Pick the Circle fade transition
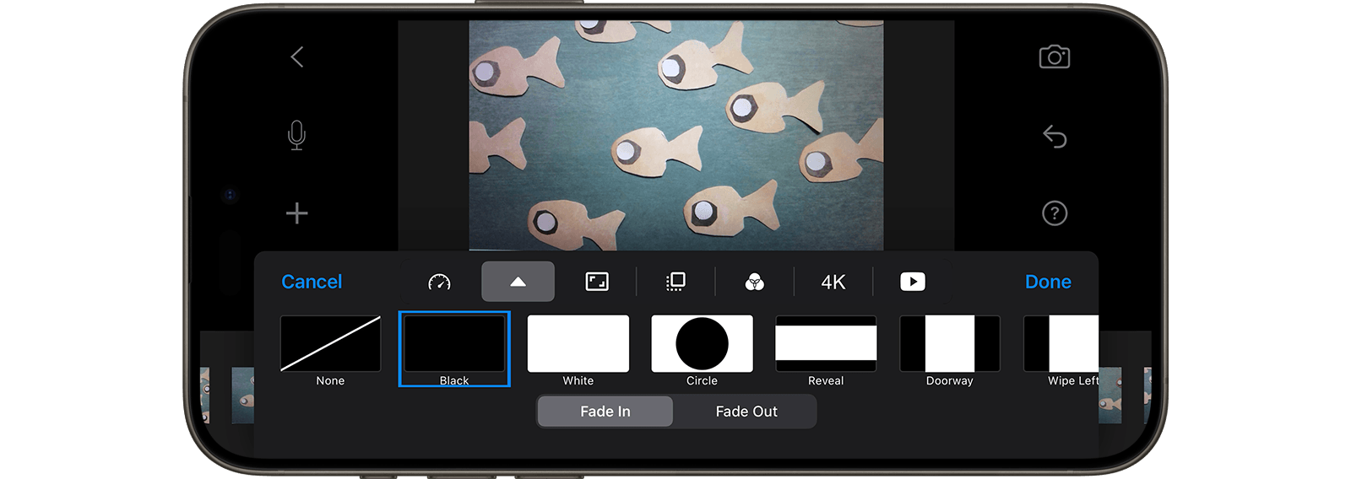Screen dimensions: 1351x479 (702, 350)
